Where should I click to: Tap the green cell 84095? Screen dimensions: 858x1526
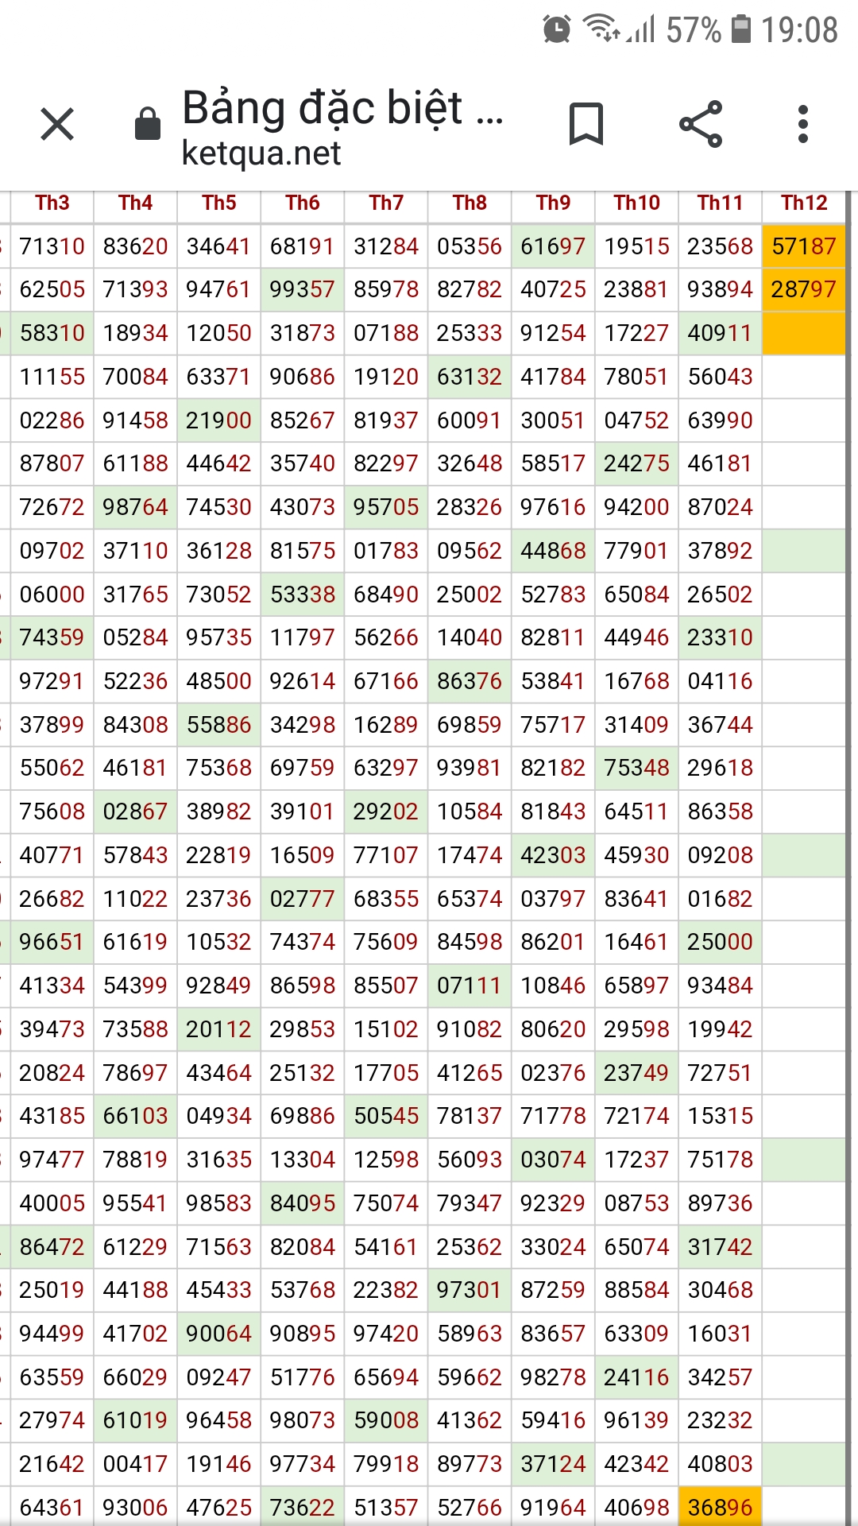[x=303, y=1203]
